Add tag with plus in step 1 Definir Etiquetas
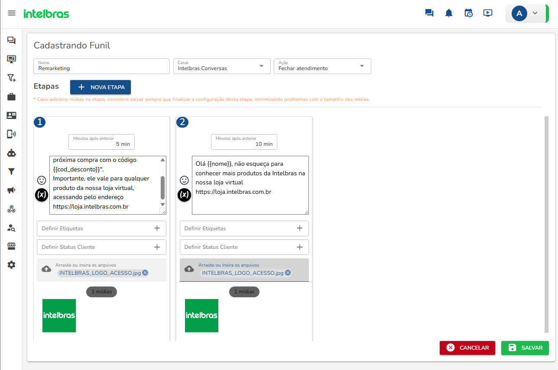Viewport: 558px width, 370px height. point(157,228)
